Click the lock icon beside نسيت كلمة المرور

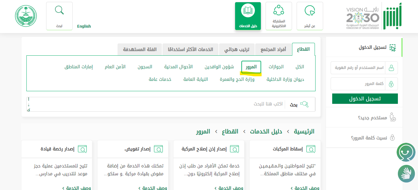tap(392, 138)
